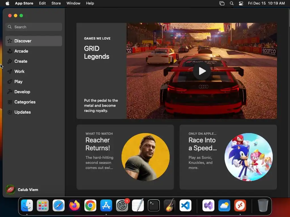290x217 pixels.
Task: Open the Weather app from dock
Action: coord(224,205)
